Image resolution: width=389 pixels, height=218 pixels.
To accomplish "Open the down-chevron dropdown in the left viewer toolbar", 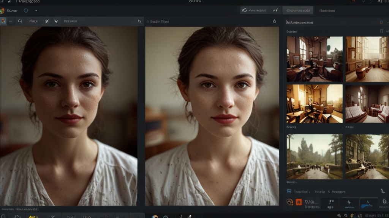I will (x=56, y=21).
